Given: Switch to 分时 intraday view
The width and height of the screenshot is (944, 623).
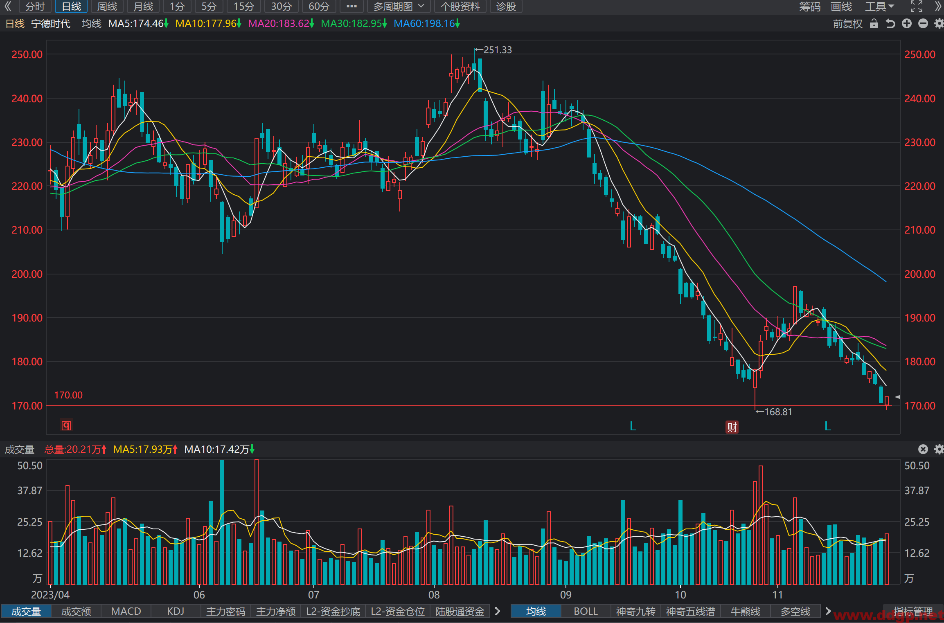Looking at the screenshot, I should pyautogui.click(x=35, y=7).
